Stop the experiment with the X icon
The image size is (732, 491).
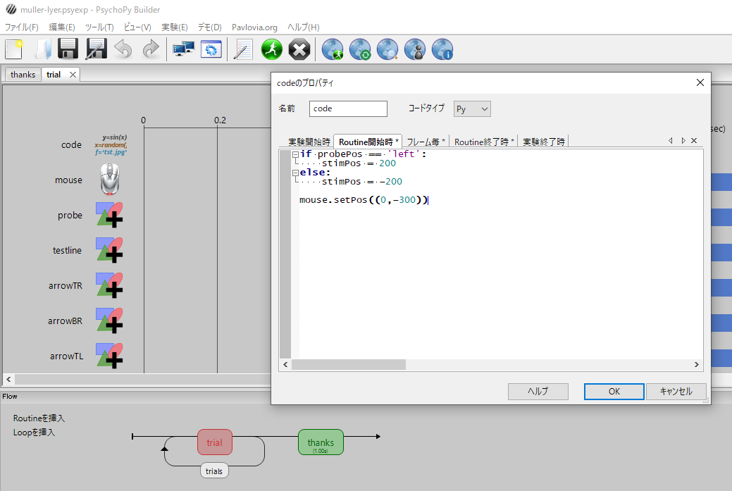click(x=299, y=49)
